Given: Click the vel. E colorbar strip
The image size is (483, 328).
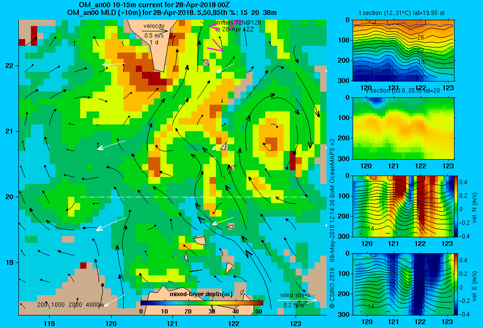Looking at the screenshot, I should (456, 284).
